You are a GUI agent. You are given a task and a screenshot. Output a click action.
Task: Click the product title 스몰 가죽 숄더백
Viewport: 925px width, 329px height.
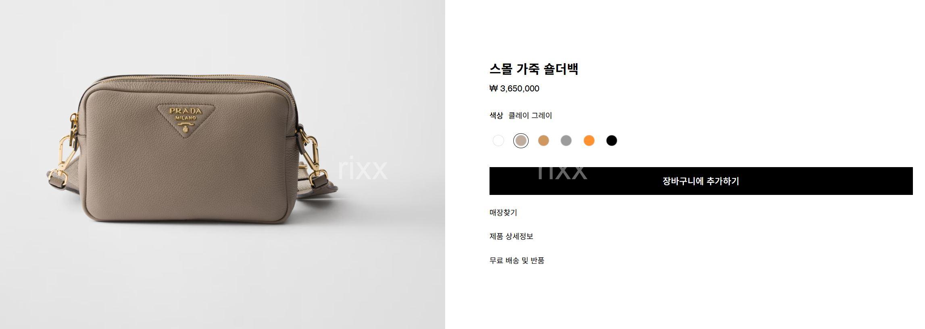click(534, 69)
